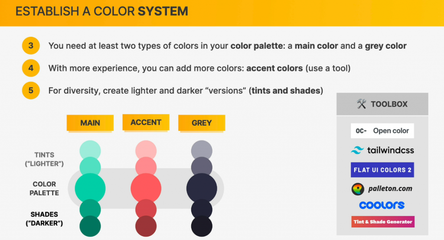The width and height of the screenshot is (444, 240).
Task: Open the Tint & Shade Generator button
Action: 382,222
